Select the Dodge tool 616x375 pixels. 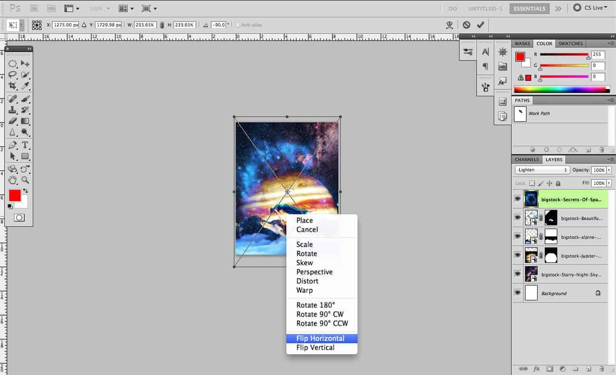[x=26, y=132]
